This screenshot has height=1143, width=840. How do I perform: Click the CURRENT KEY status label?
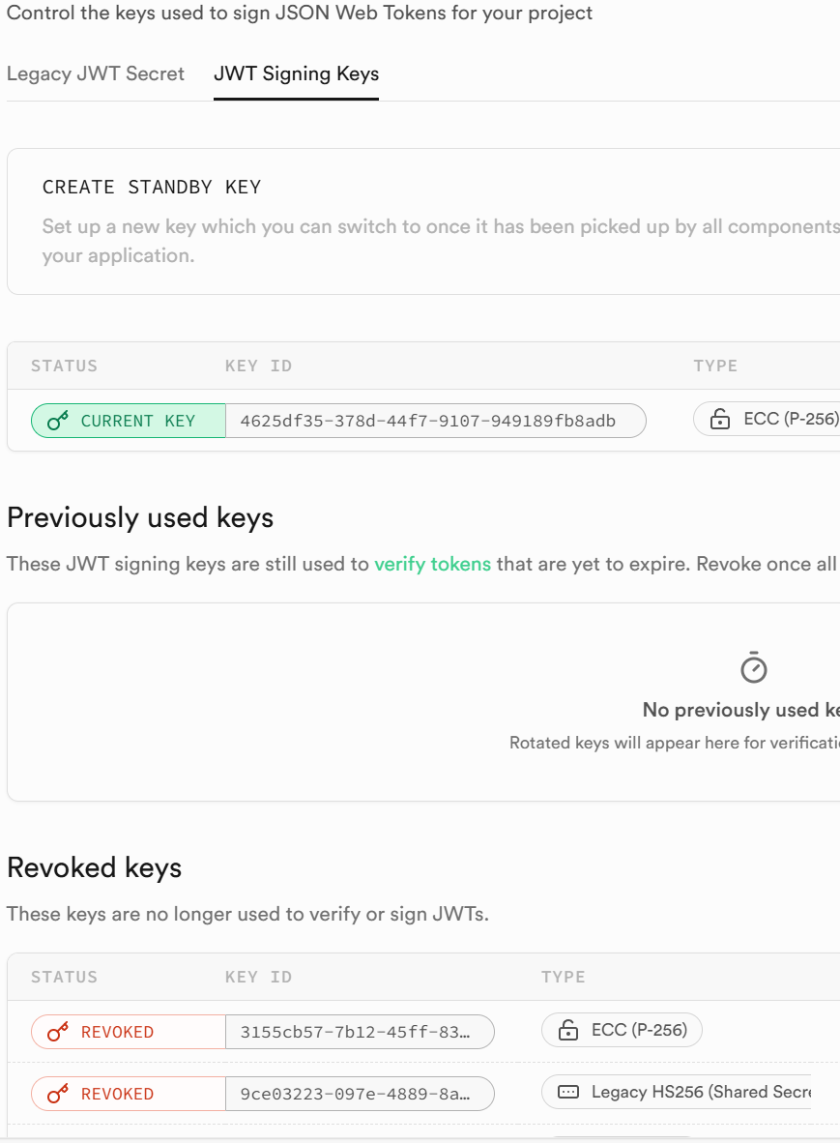tap(138, 421)
